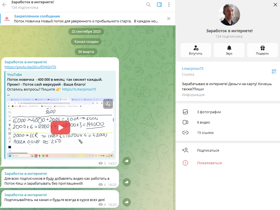Click Пожаловаться to report the channel

click(209, 163)
